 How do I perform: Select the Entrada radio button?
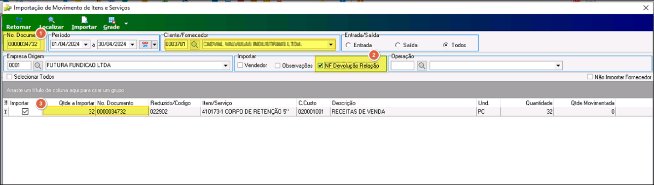[x=348, y=45]
